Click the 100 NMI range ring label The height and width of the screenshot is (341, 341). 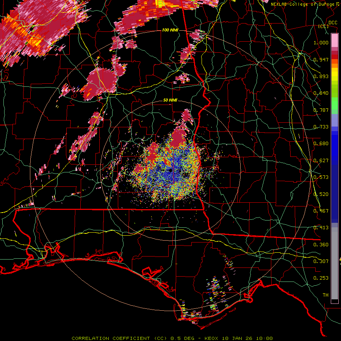coord(170,30)
